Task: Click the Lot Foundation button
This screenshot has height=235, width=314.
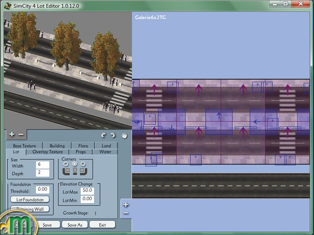Action: point(30,199)
